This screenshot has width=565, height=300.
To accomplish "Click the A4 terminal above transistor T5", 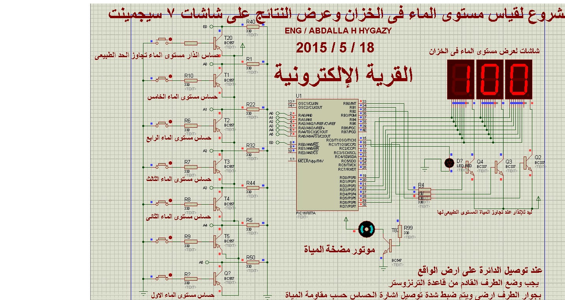I will pyautogui.click(x=211, y=225).
